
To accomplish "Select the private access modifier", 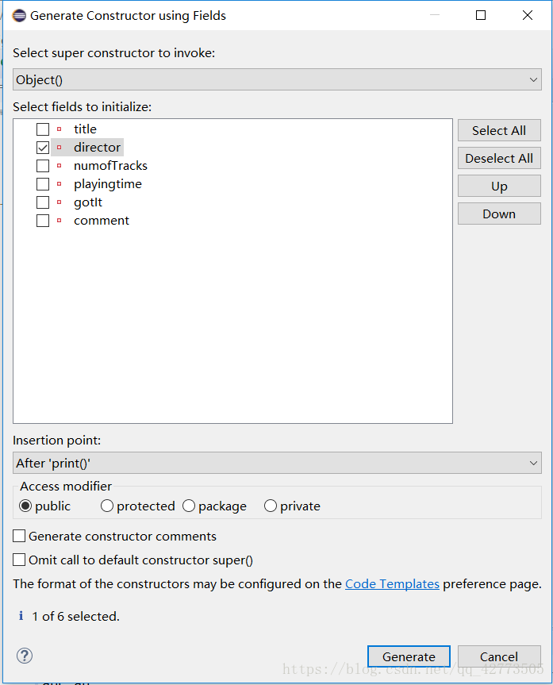I will click(x=271, y=506).
